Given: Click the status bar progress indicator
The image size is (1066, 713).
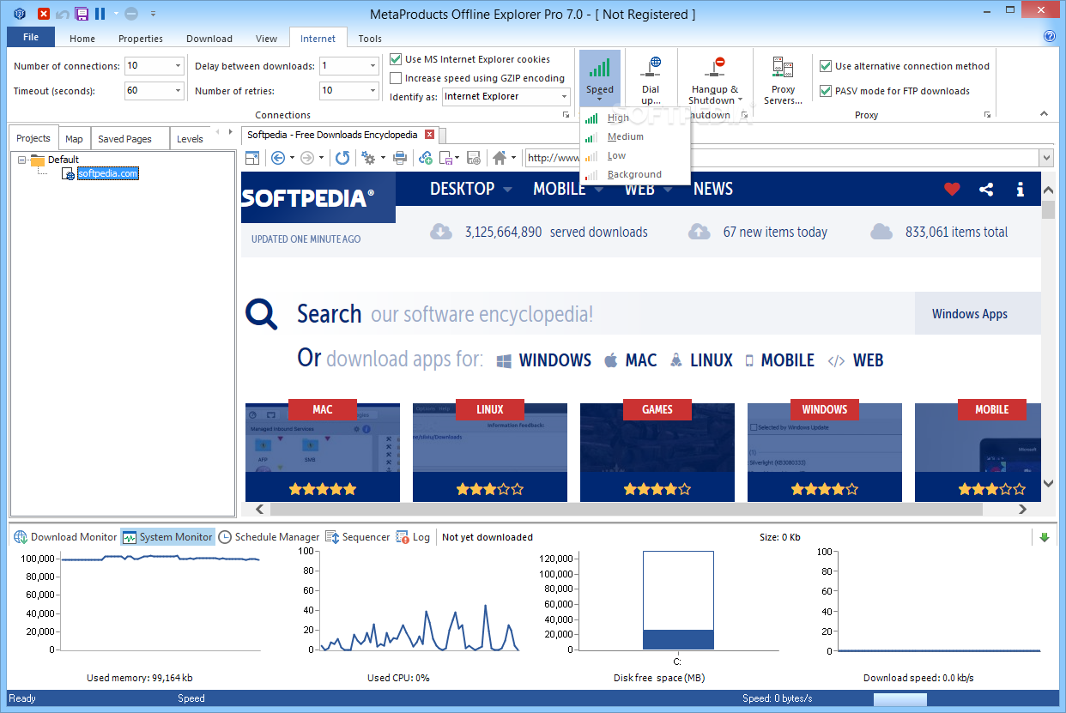Looking at the screenshot, I should coord(899,699).
